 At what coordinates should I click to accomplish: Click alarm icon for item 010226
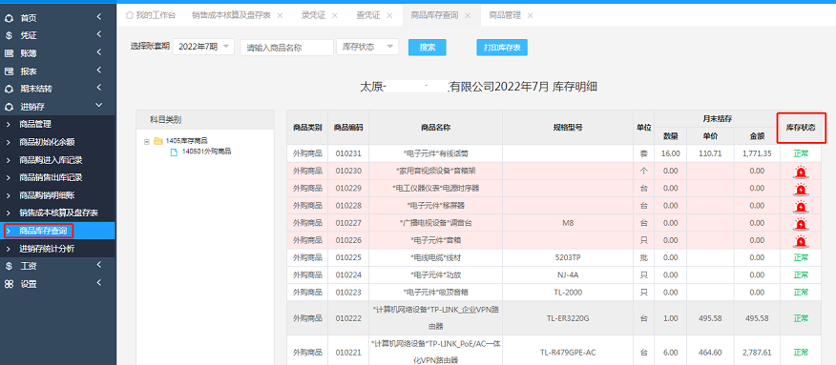click(x=801, y=241)
